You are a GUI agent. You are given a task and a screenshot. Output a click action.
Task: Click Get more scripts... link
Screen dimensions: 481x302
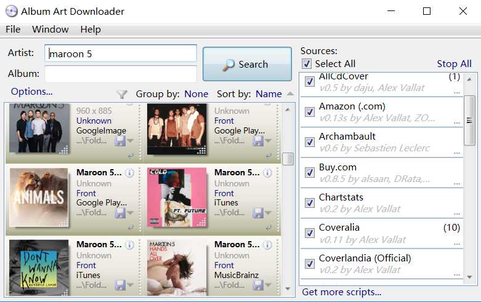[342, 292]
